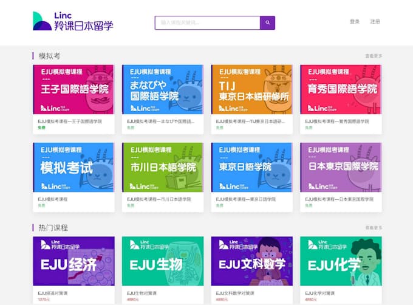Screen dimensions: 413x305
Task: Click the Linc logo in header
Action: [x=73, y=21]
